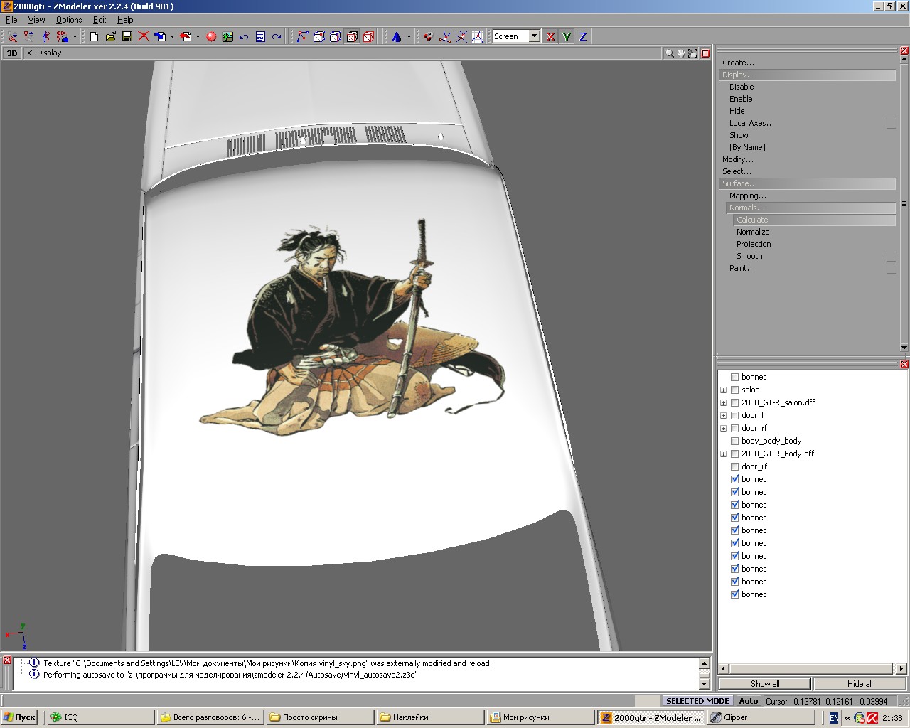Click the red cube selected mode icon
Viewport: 910px width, 728px height.
[x=368, y=36]
